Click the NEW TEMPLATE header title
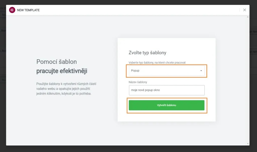 click(x=28, y=10)
